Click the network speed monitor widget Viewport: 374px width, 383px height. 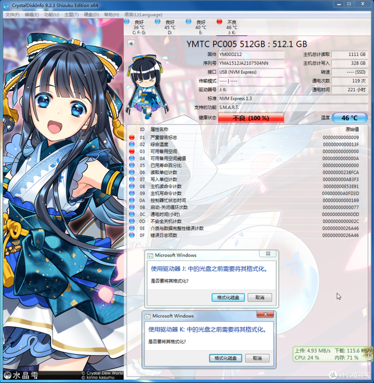tap(332, 354)
